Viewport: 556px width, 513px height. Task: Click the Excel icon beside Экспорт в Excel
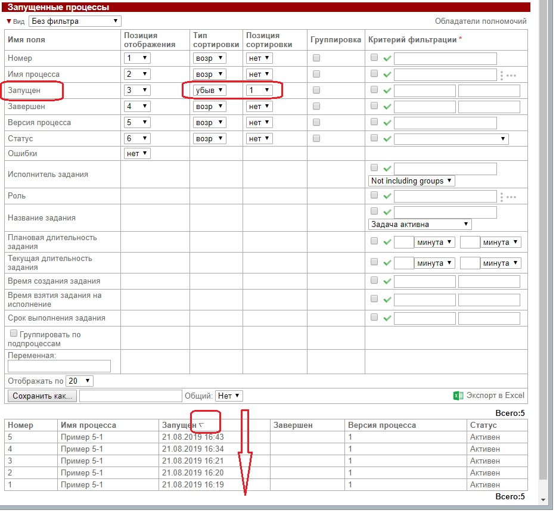tap(458, 396)
